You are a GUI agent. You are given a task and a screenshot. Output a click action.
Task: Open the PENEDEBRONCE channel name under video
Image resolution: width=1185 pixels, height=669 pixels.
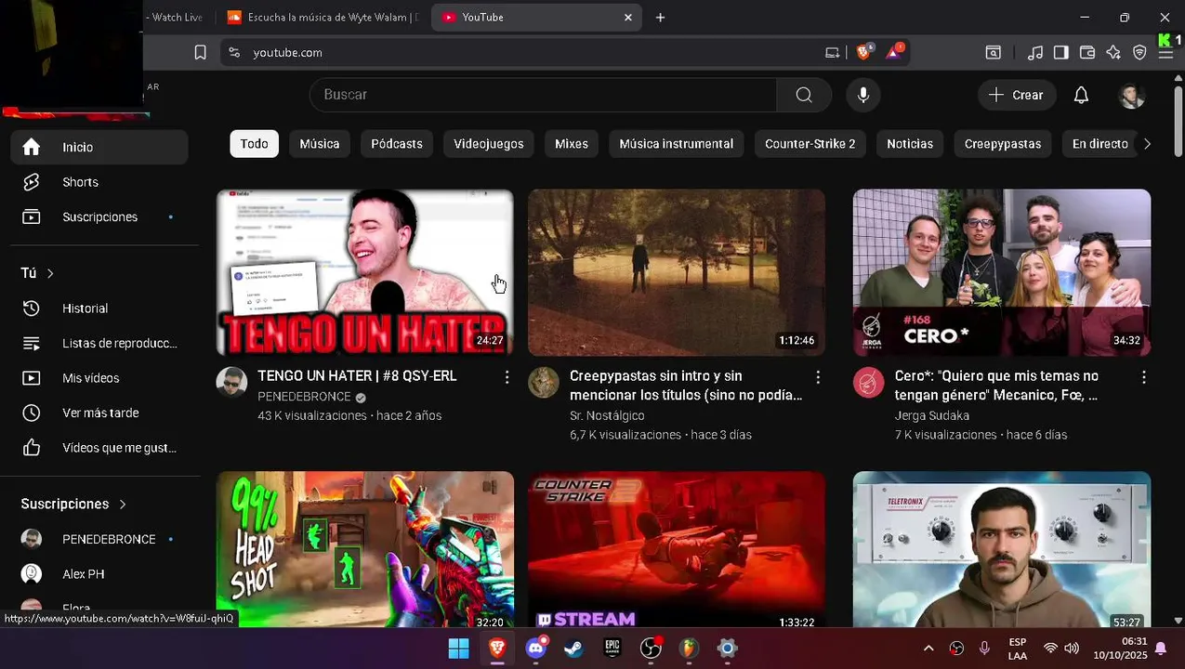pyautogui.click(x=304, y=397)
